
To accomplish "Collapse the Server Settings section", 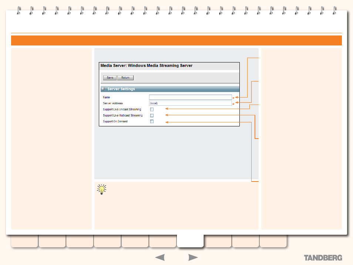I will click(103, 89).
